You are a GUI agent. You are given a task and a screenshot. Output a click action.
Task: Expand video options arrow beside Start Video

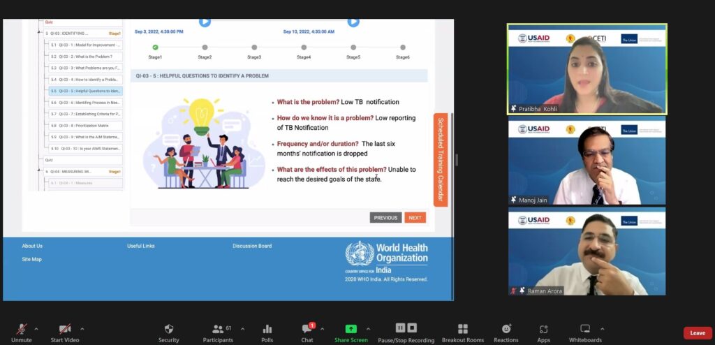82,328
